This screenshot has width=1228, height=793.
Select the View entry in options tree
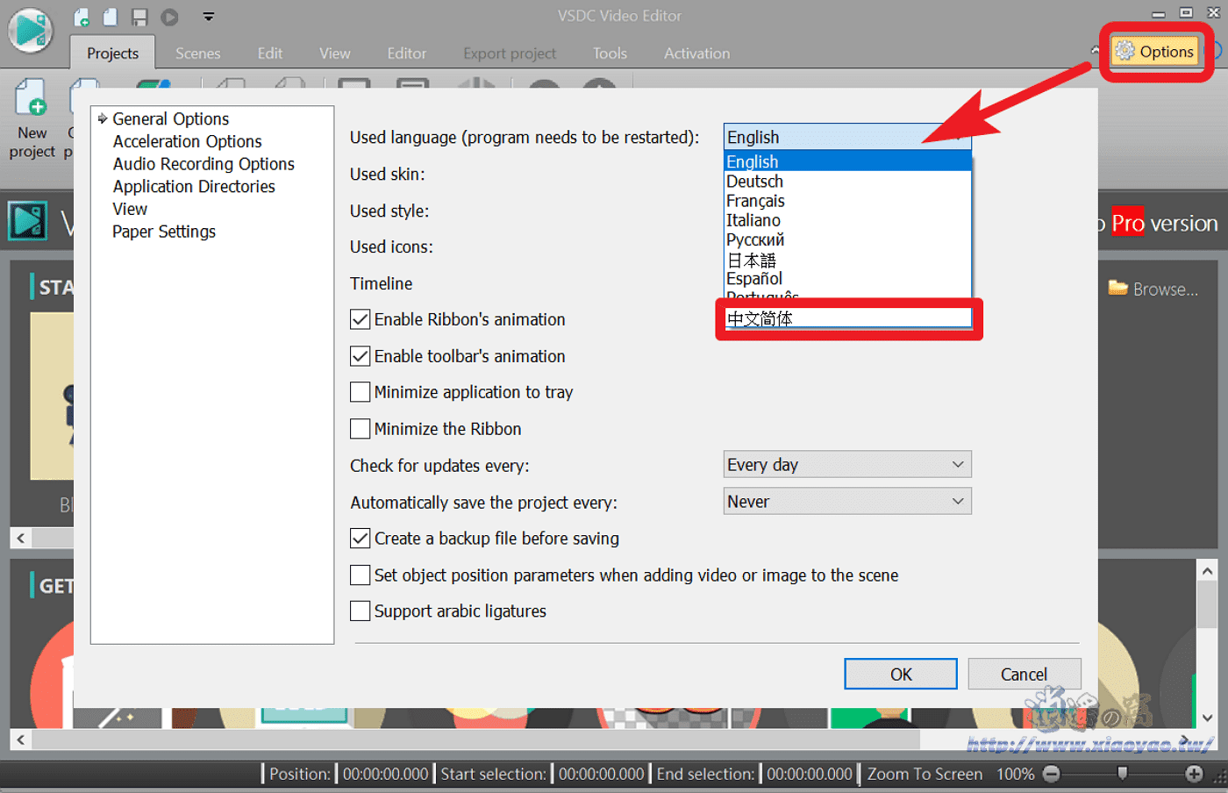(x=130, y=209)
